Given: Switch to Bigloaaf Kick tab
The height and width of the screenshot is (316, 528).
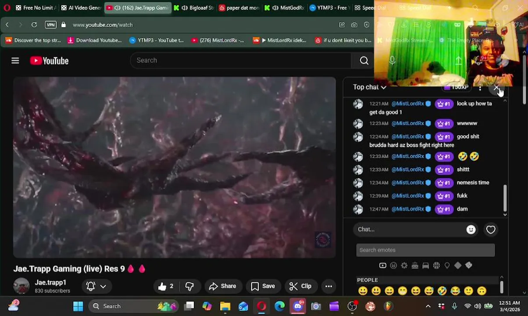Looking at the screenshot, I should tap(193, 8).
